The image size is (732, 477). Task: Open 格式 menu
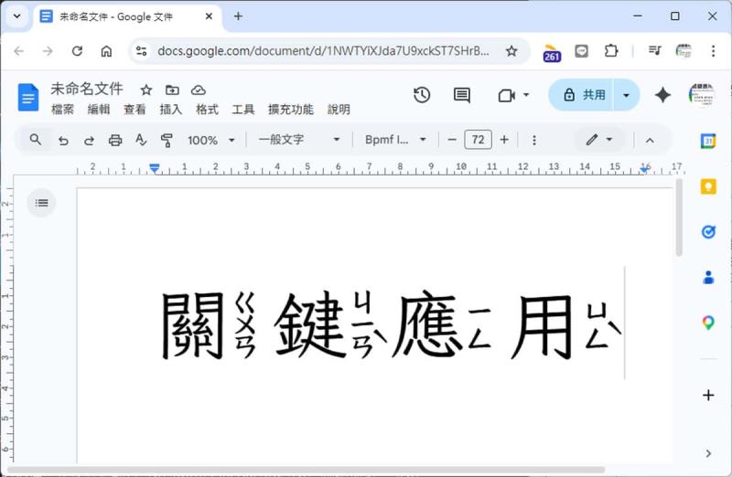207,110
